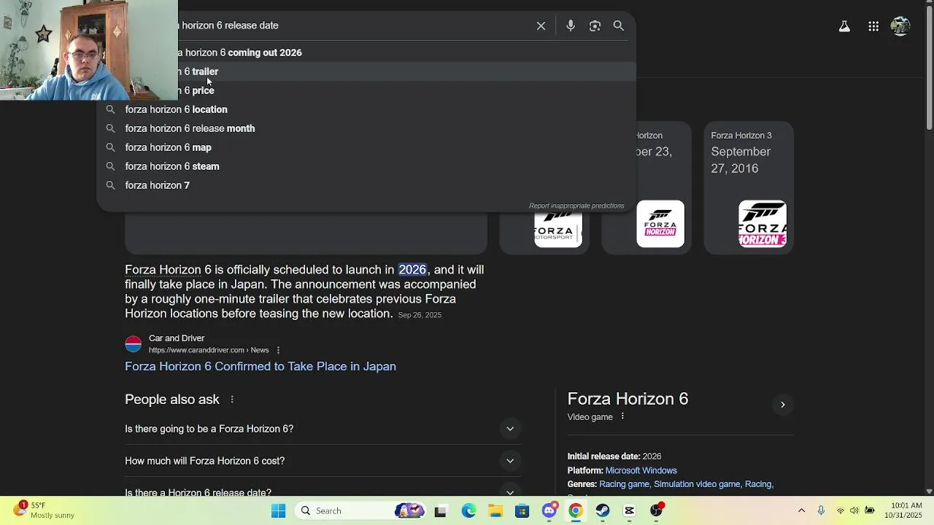Image resolution: width=934 pixels, height=525 pixels.
Task: Show hidden system tray icons
Action: click(x=801, y=510)
